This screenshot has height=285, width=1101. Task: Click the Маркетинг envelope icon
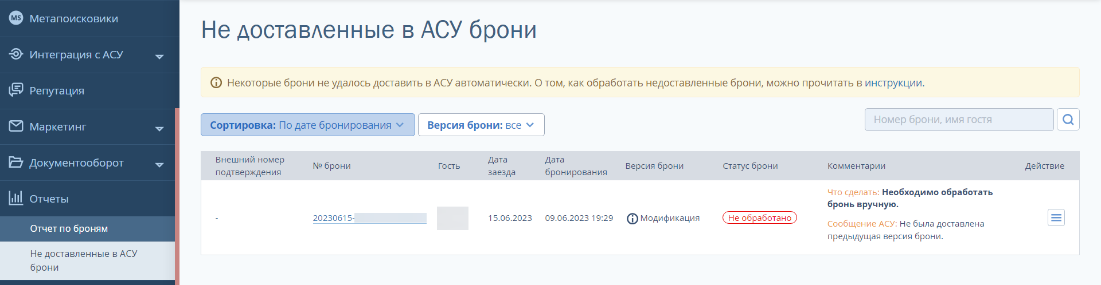tap(16, 126)
